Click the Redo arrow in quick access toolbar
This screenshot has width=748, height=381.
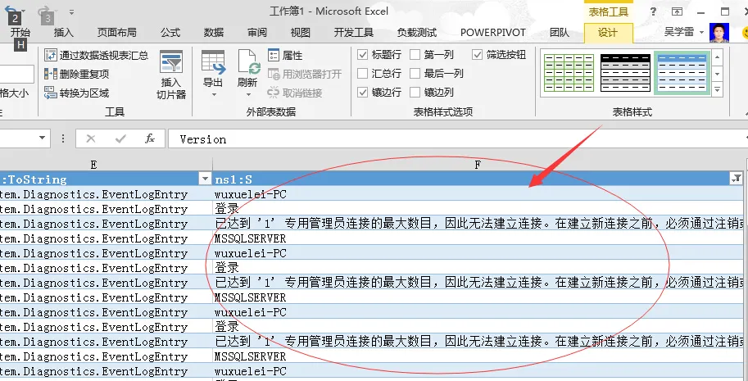pyautogui.click(x=43, y=11)
